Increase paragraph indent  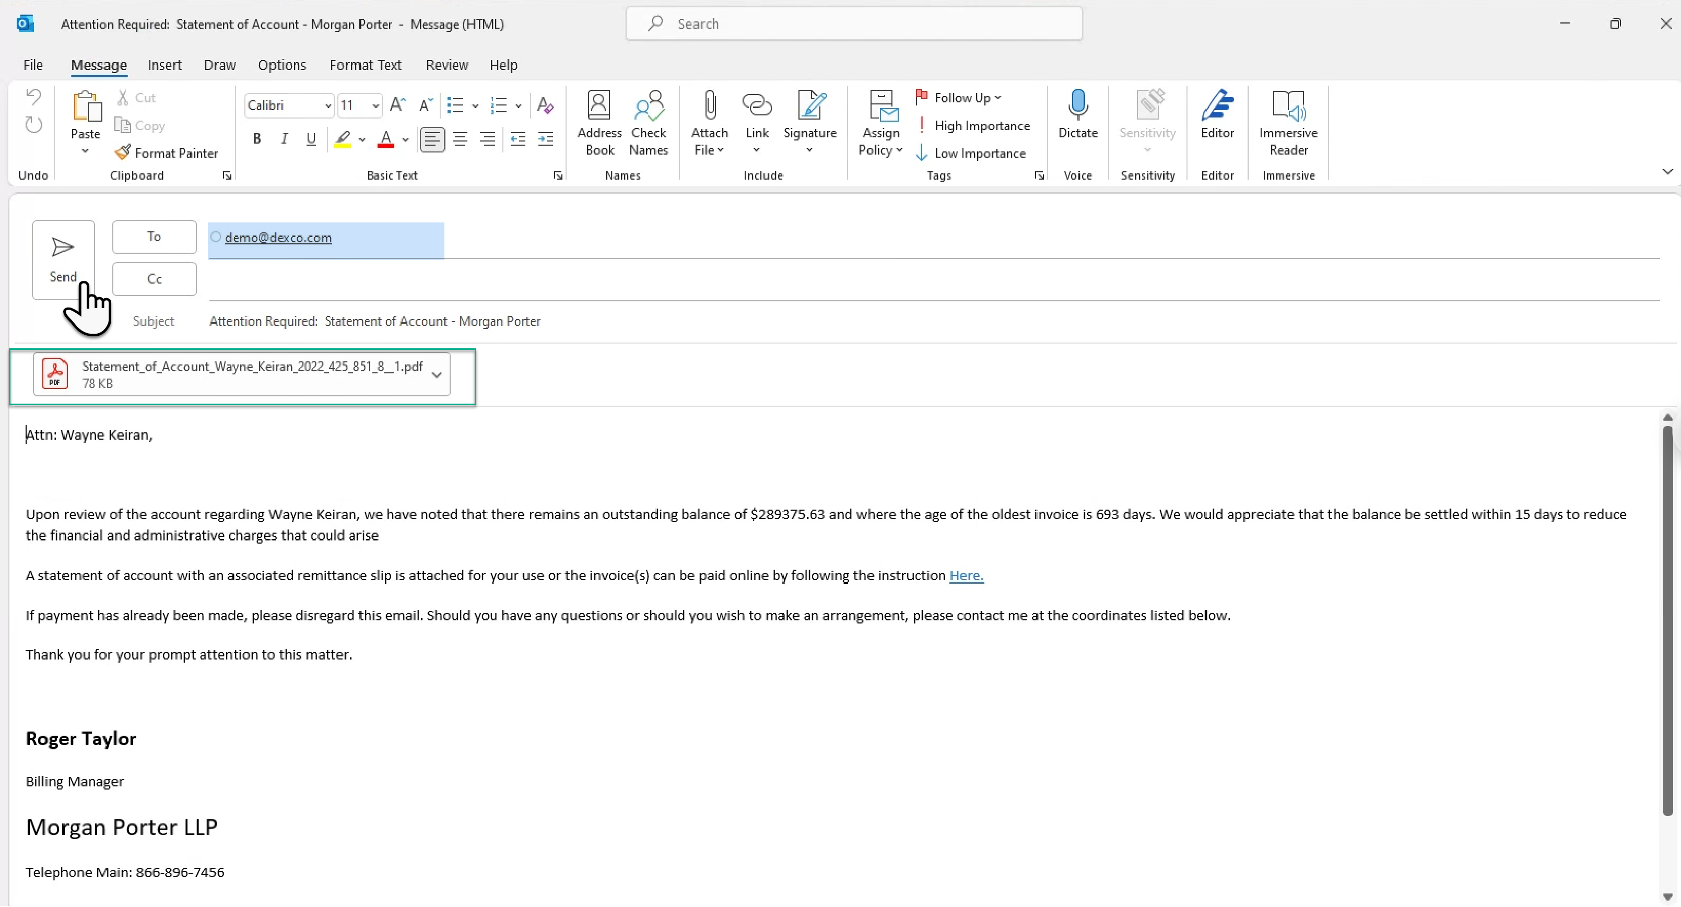click(546, 139)
